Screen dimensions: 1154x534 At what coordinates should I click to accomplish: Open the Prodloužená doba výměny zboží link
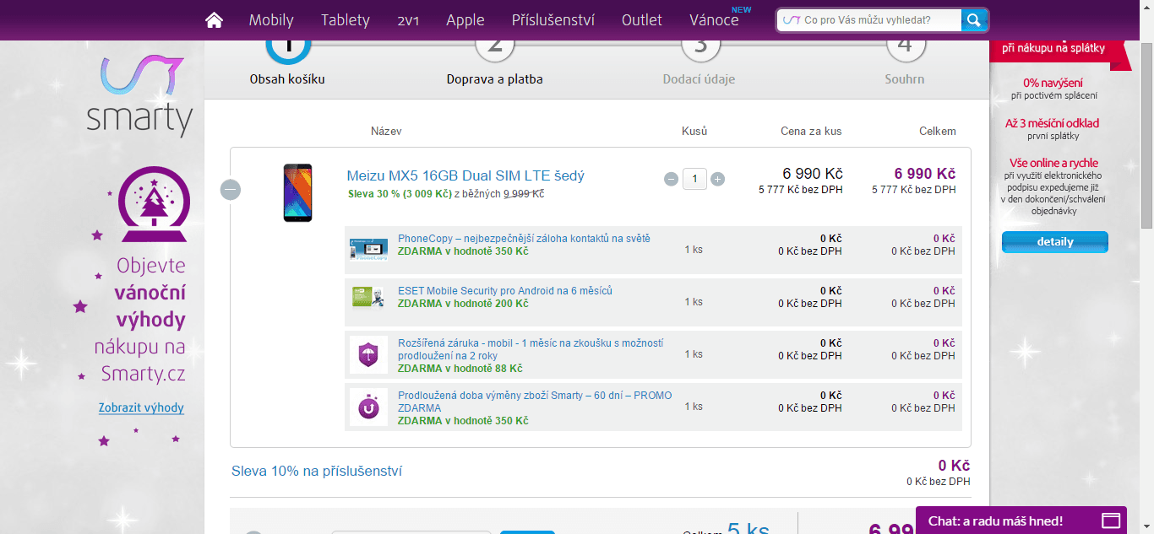pos(535,402)
